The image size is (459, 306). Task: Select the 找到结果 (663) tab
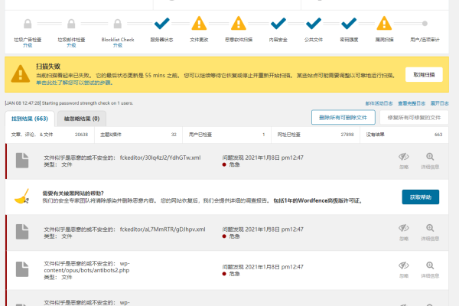click(x=31, y=119)
